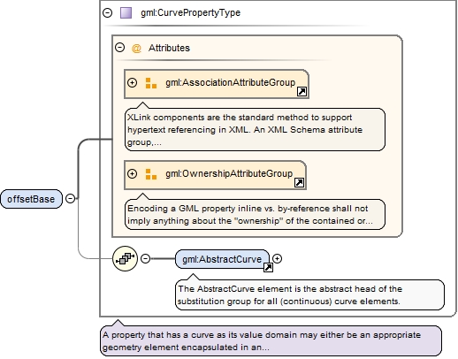Follow the AssociationAttributeGroup reference arrow icon
This screenshot has height=359, width=458.
pos(302,92)
